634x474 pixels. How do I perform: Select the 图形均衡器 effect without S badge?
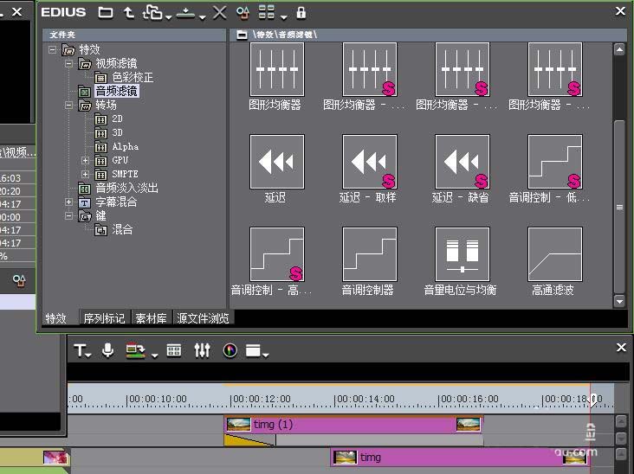coord(277,69)
